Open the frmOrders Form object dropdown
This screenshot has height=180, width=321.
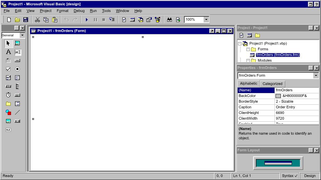[316, 76]
